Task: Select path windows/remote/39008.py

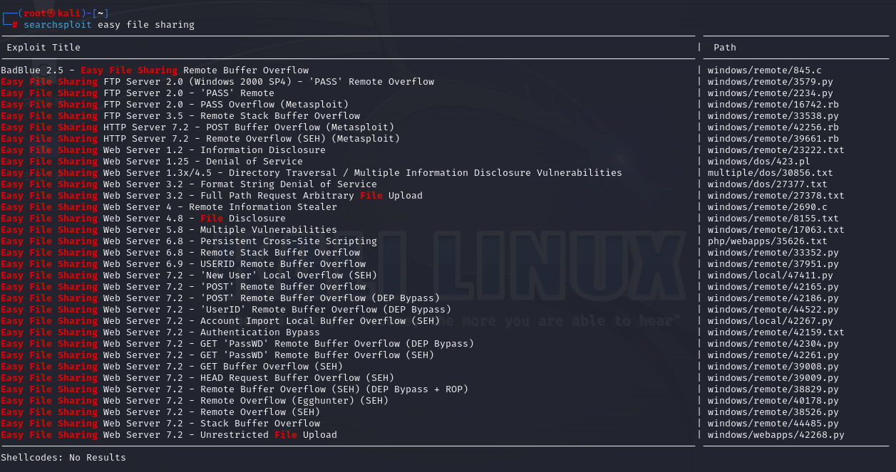Action: [x=773, y=367]
